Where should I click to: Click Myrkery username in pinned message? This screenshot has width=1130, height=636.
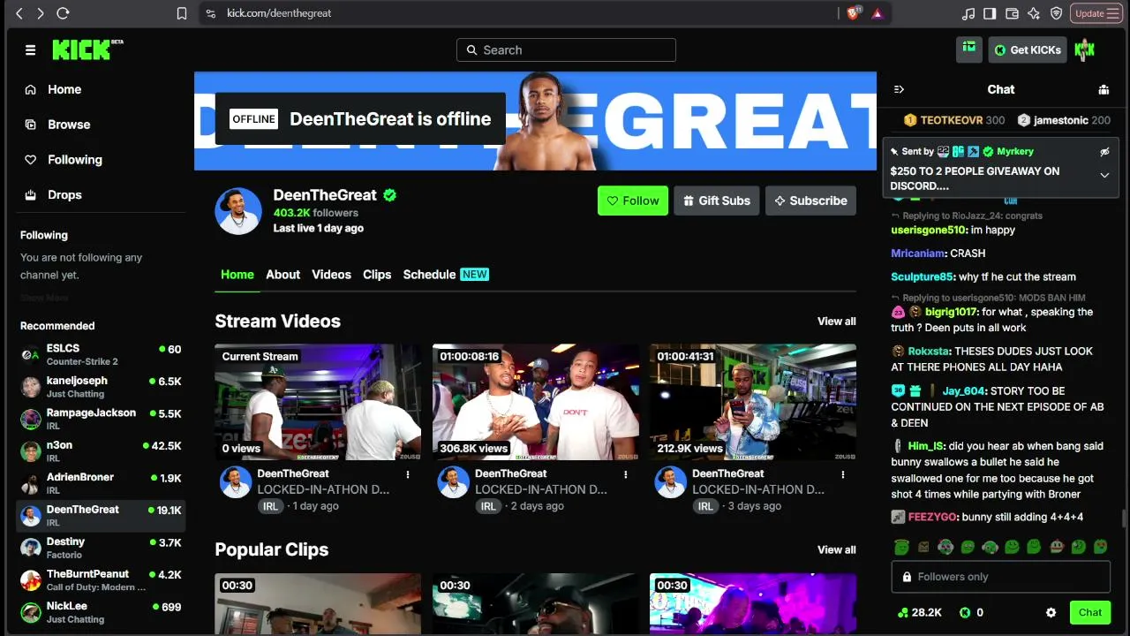pos(1015,152)
